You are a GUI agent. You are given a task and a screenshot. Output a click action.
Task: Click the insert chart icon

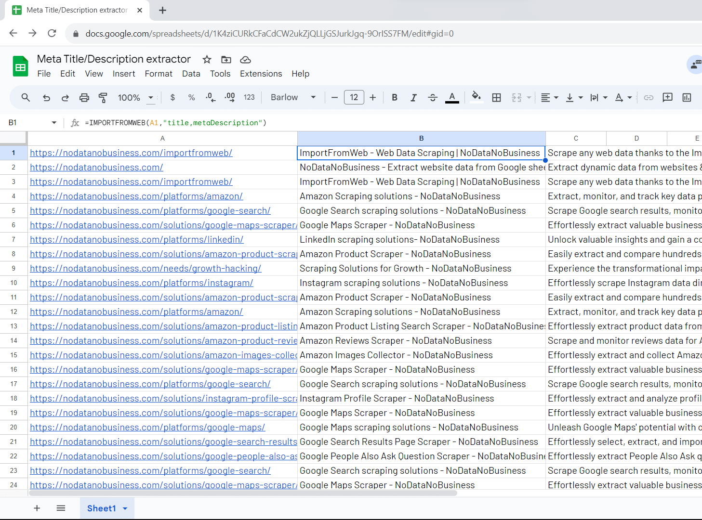(687, 98)
